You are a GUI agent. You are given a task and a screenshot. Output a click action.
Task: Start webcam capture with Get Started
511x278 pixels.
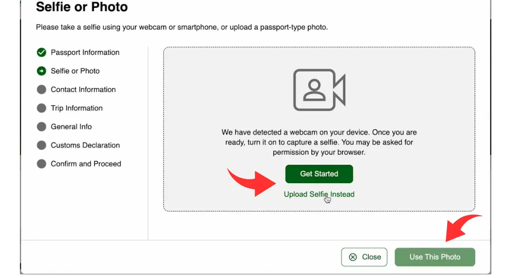(x=319, y=174)
